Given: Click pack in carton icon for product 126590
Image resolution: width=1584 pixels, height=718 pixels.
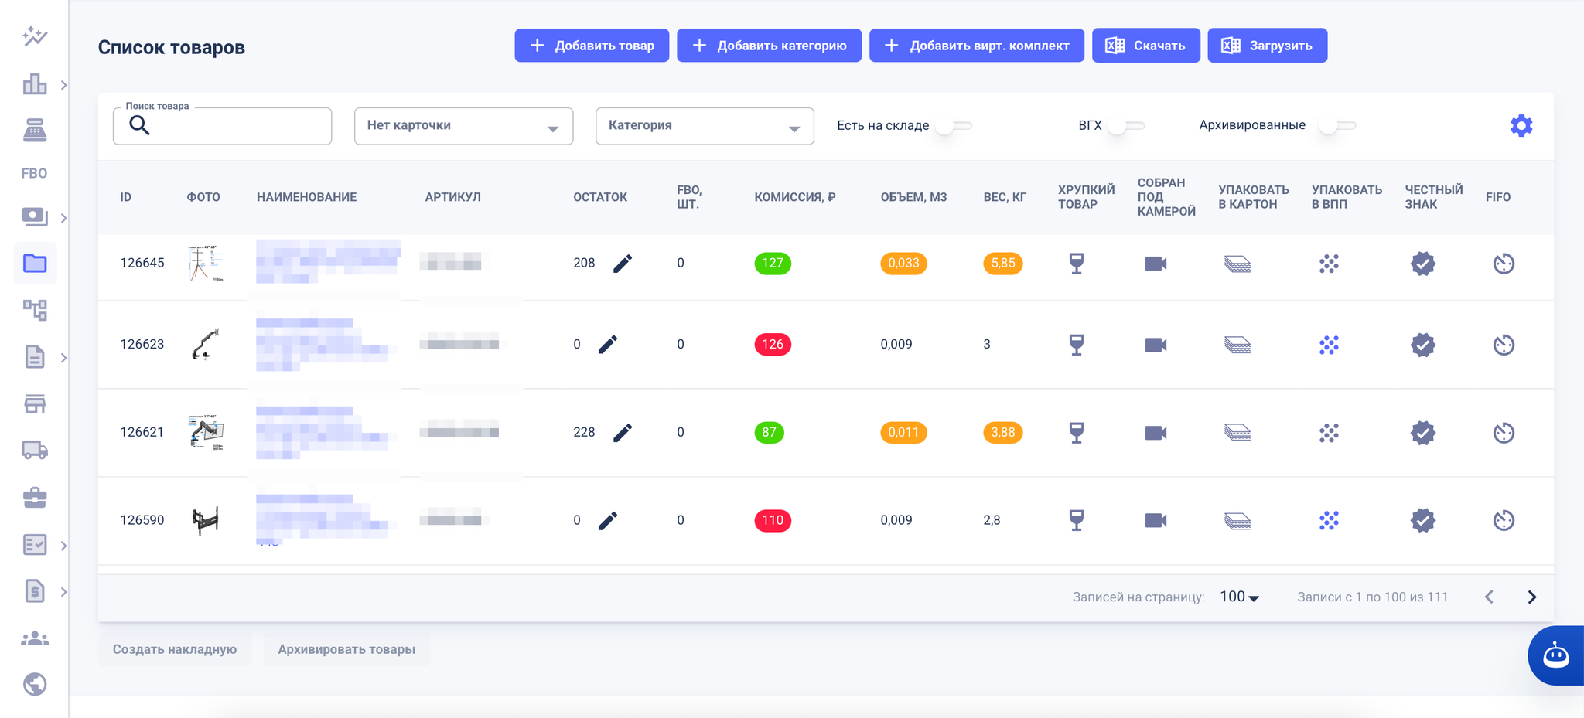Looking at the screenshot, I should 1237,521.
